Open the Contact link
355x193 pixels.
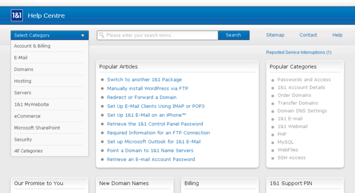(308, 35)
